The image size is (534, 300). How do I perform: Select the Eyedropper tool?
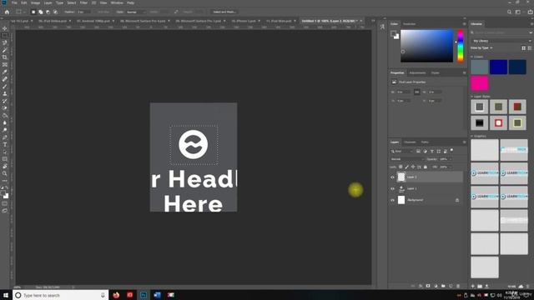coord(5,72)
